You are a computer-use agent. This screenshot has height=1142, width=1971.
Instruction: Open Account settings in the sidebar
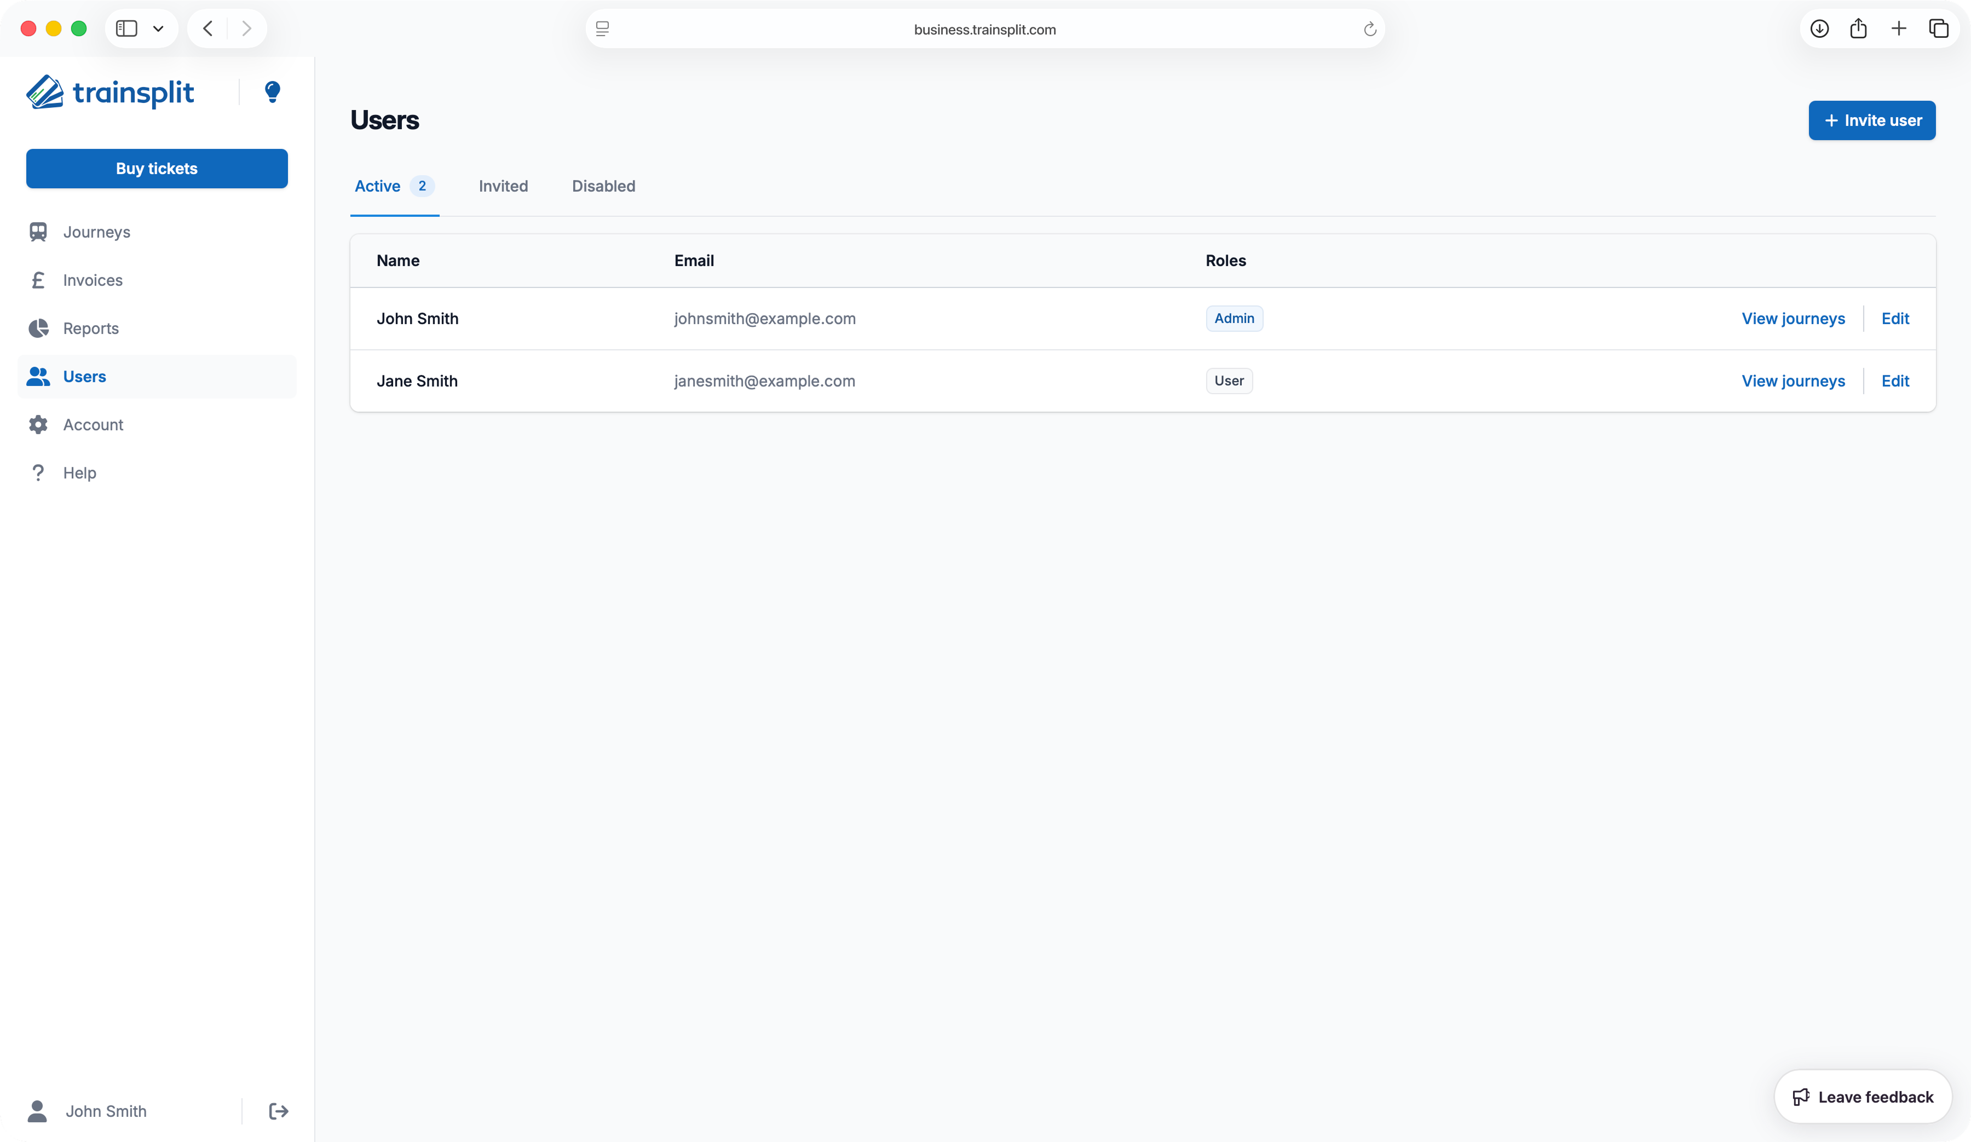(93, 425)
